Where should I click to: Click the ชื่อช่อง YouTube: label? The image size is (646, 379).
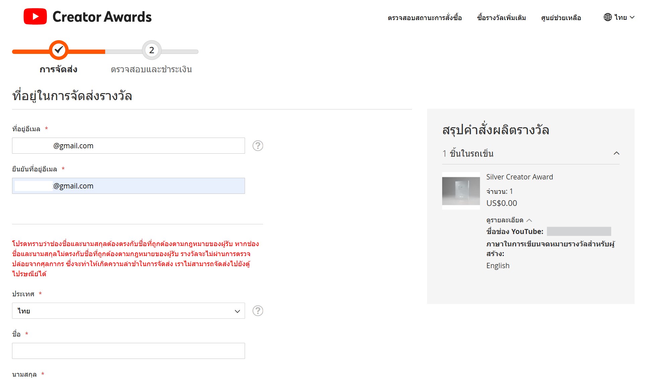pyautogui.click(x=515, y=231)
